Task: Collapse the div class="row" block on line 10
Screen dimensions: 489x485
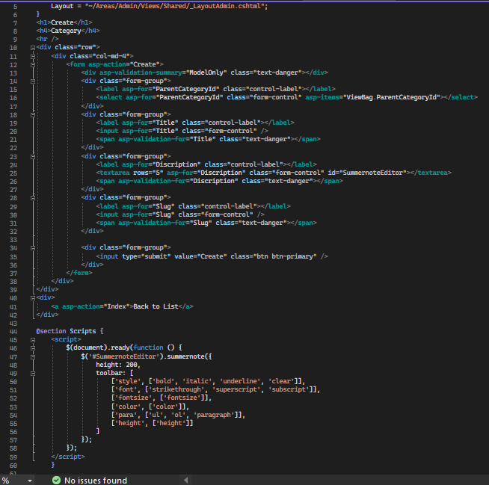Action: click(31, 47)
